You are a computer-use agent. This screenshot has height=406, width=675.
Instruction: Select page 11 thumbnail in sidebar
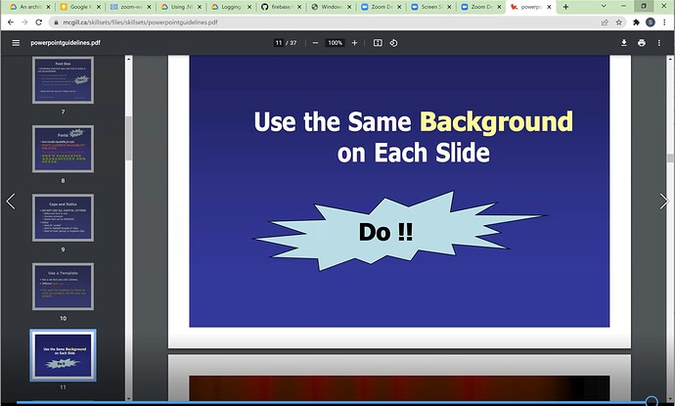(63, 355)
